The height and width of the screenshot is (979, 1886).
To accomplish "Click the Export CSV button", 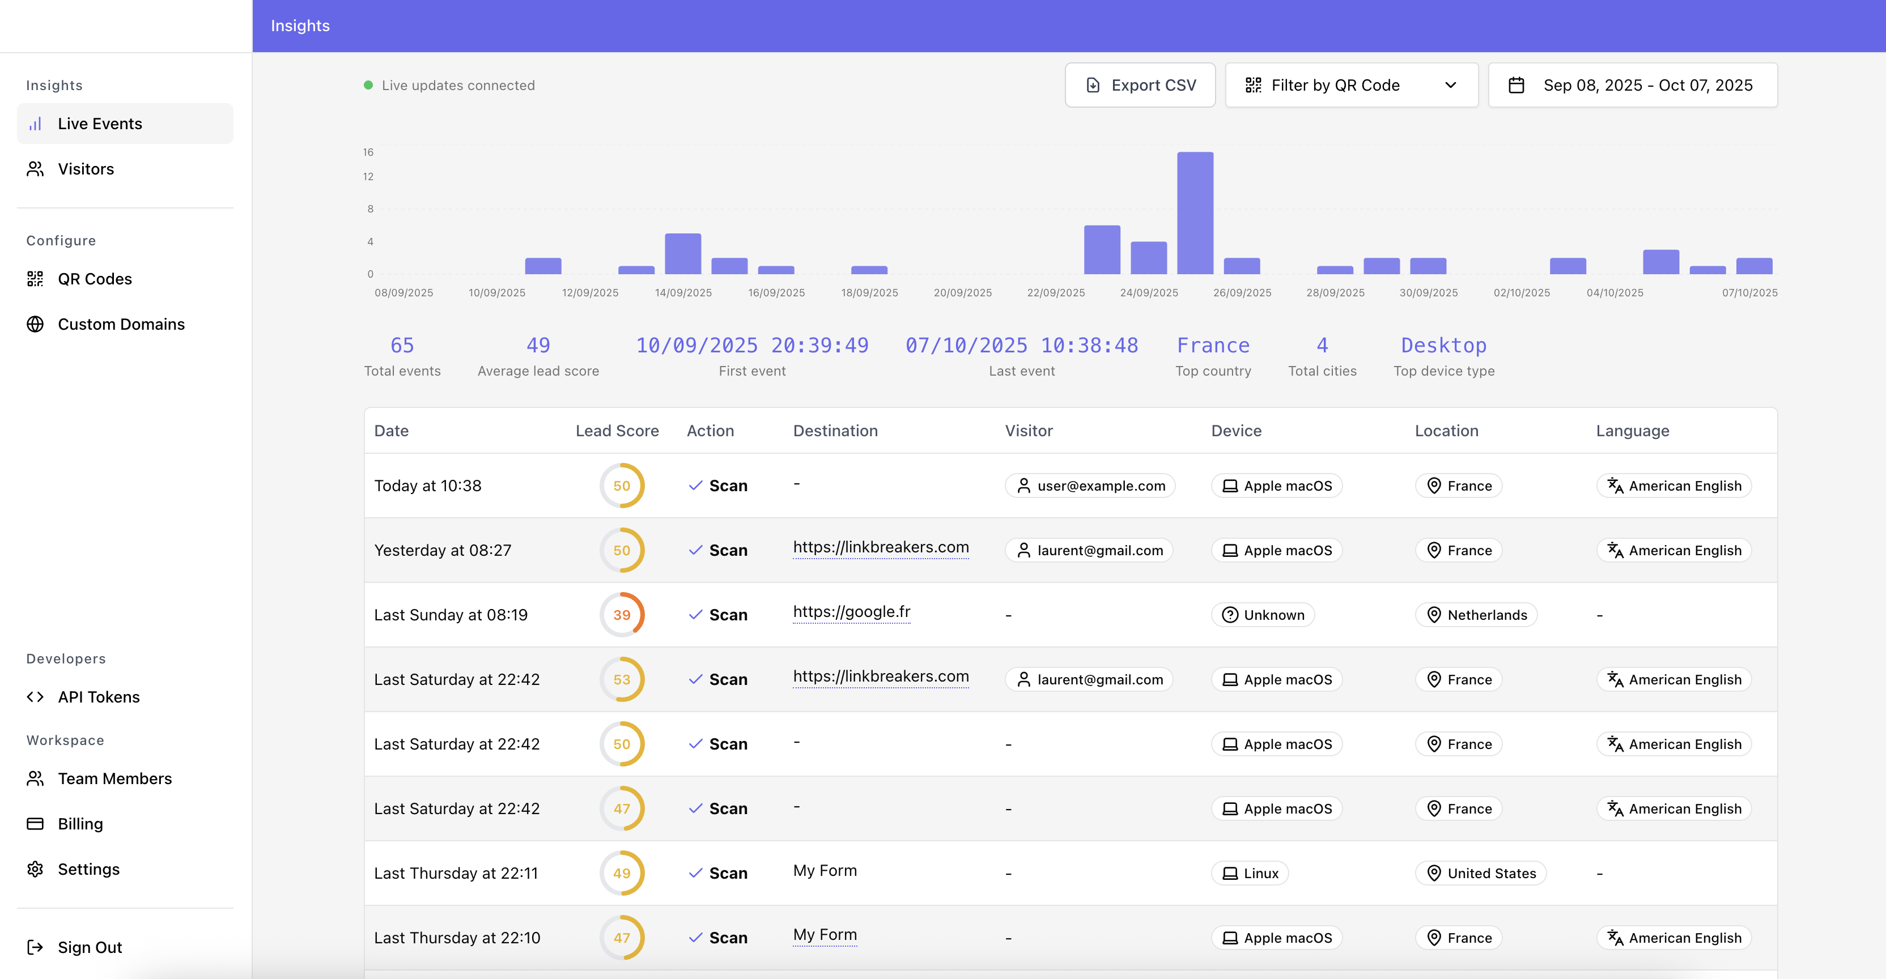I will [1140, 85].
